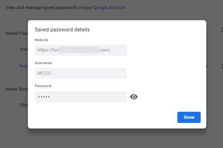223x148 pixels.
Task: Open Saved Passwords section three-dot menu
Action: point(222,30)
